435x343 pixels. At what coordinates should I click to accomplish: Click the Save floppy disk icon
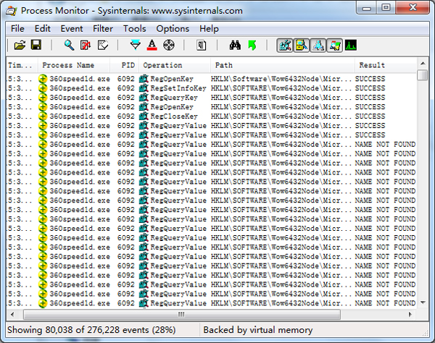coord(36,45)
